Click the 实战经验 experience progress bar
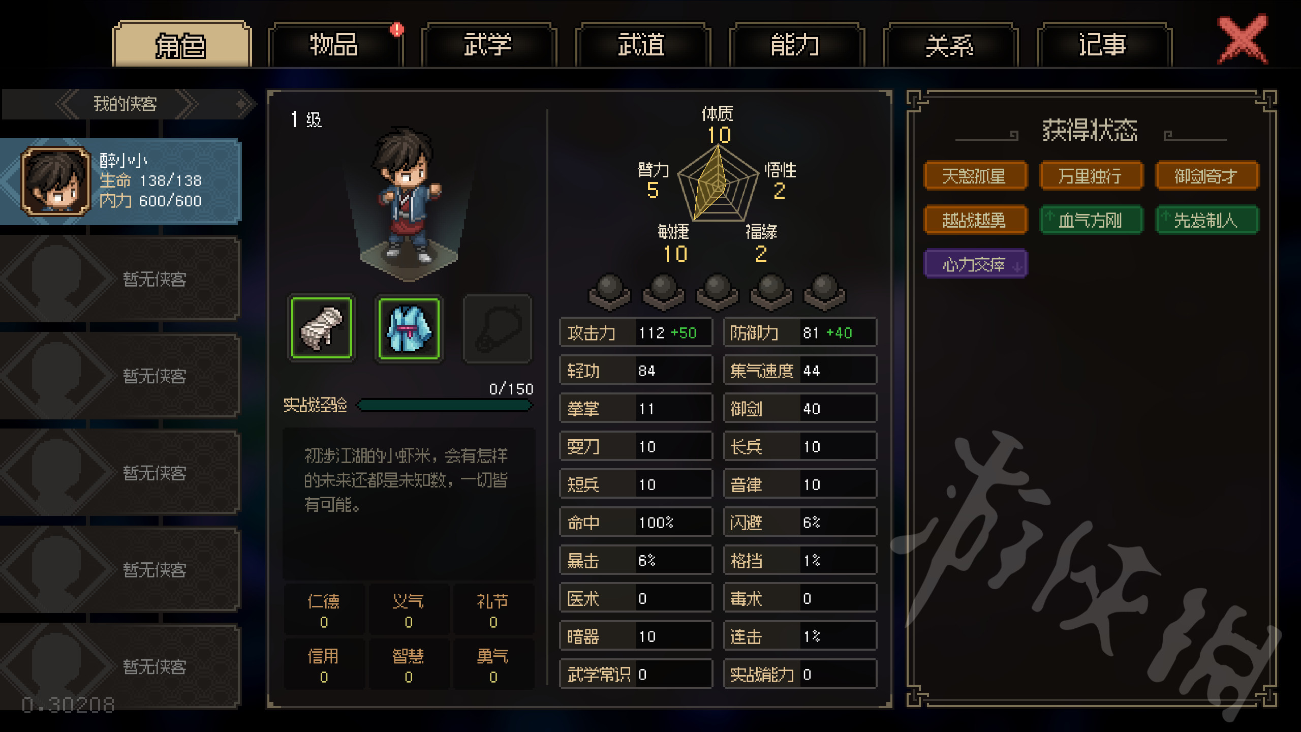The height and width of the screenshot is (732, 1301). pyautogui.click(x=445, y=405)
